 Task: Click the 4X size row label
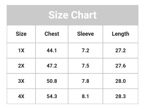click(x=21, y=96)
